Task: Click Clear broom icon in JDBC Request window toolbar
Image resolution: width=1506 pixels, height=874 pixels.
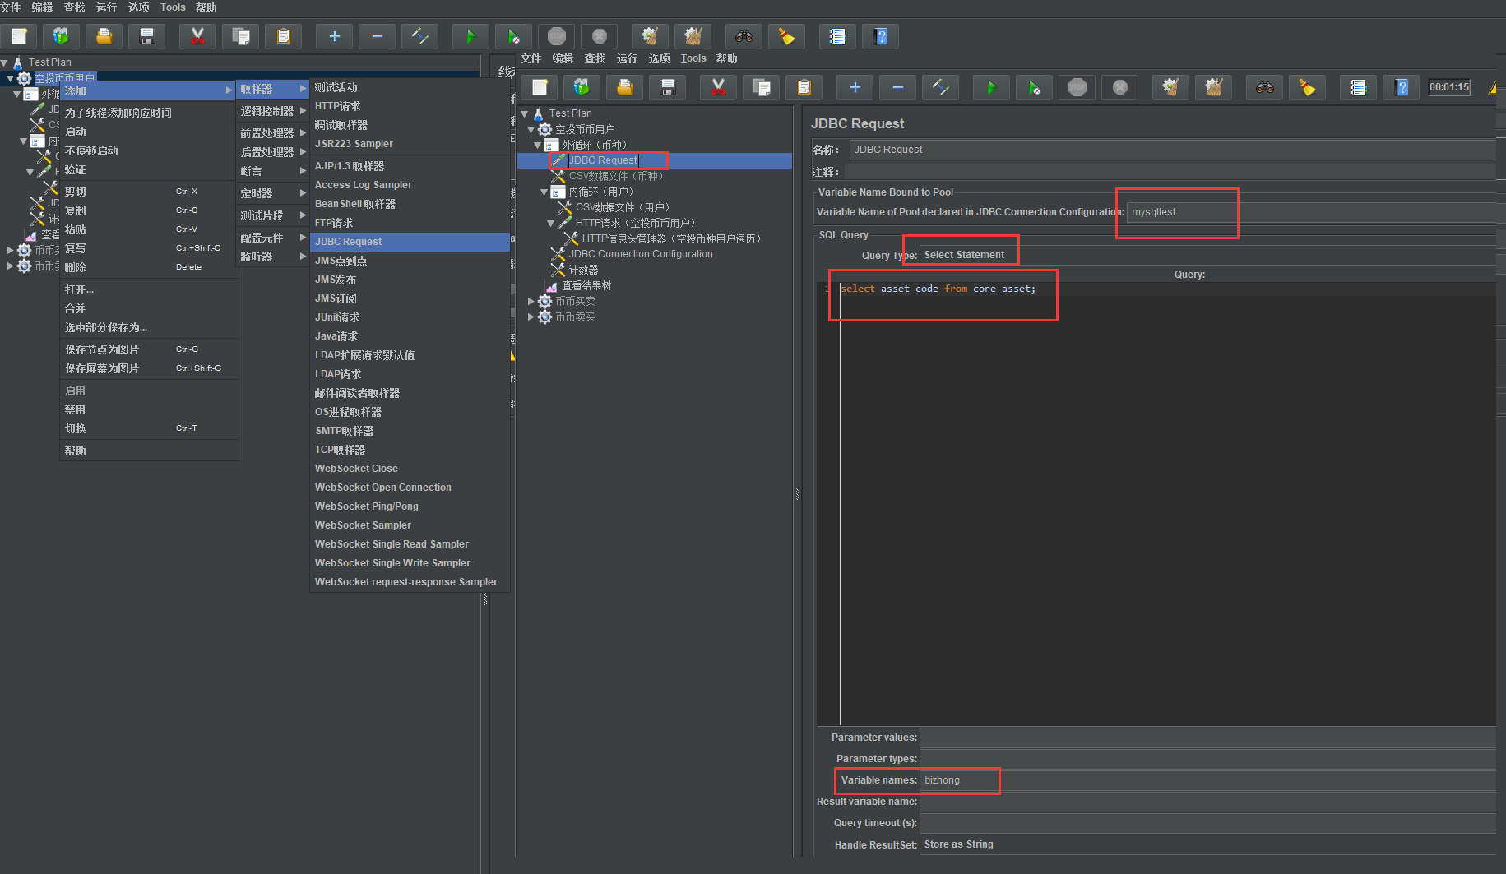Action: point(1170,87)
